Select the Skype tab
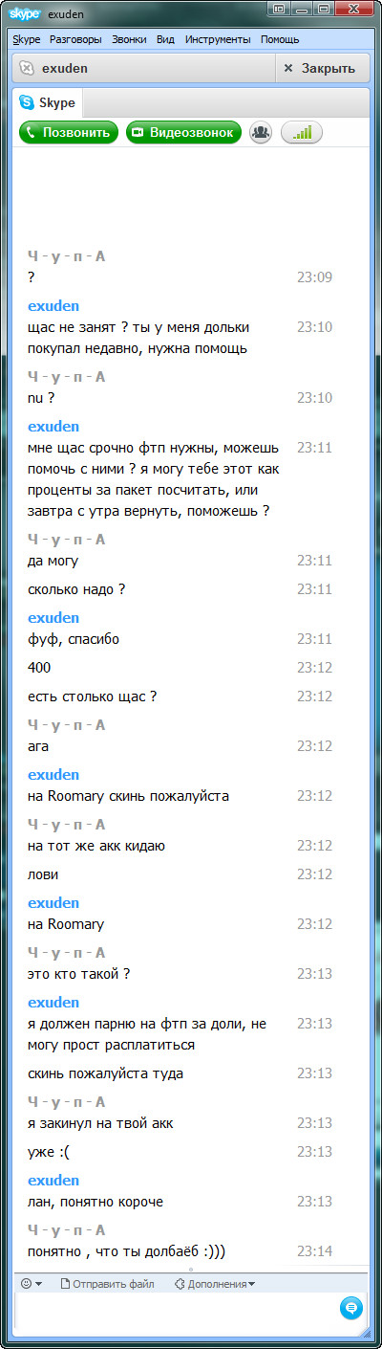Image resolution: width=382 pixels, height=1349 pixels. (x=48, y=102)
